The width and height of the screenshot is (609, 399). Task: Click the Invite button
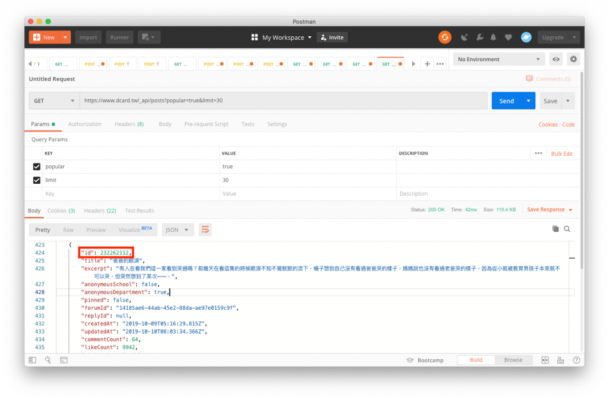point(332,37)
